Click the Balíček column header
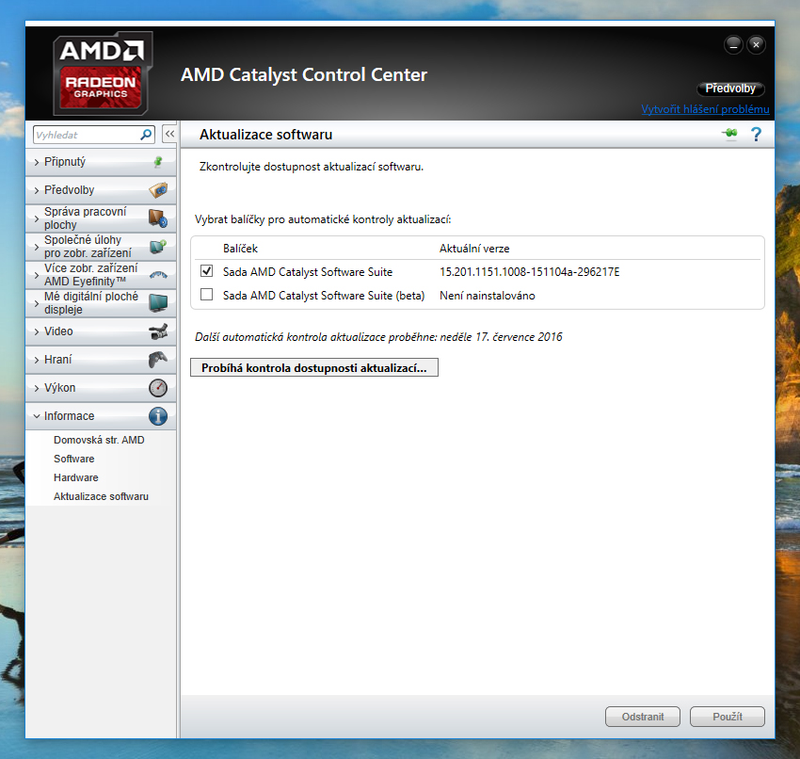This screenshot has height=759, width=800. 240,249
